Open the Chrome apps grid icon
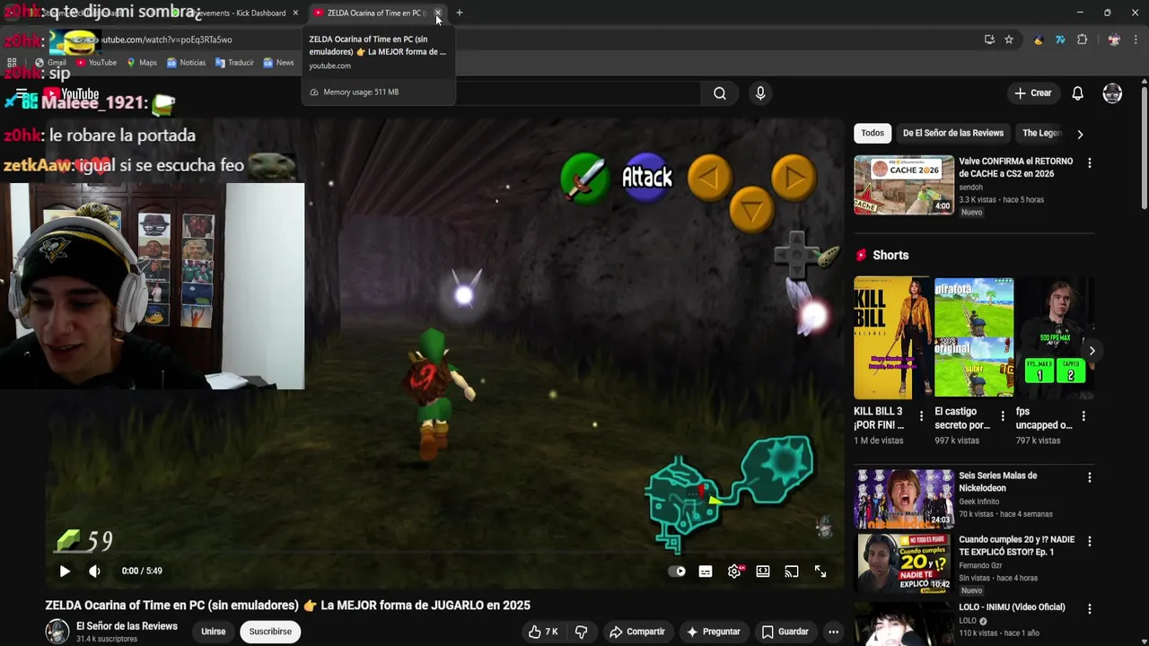This screenshot has height=646, width=1149. click(x=12, y=63)
